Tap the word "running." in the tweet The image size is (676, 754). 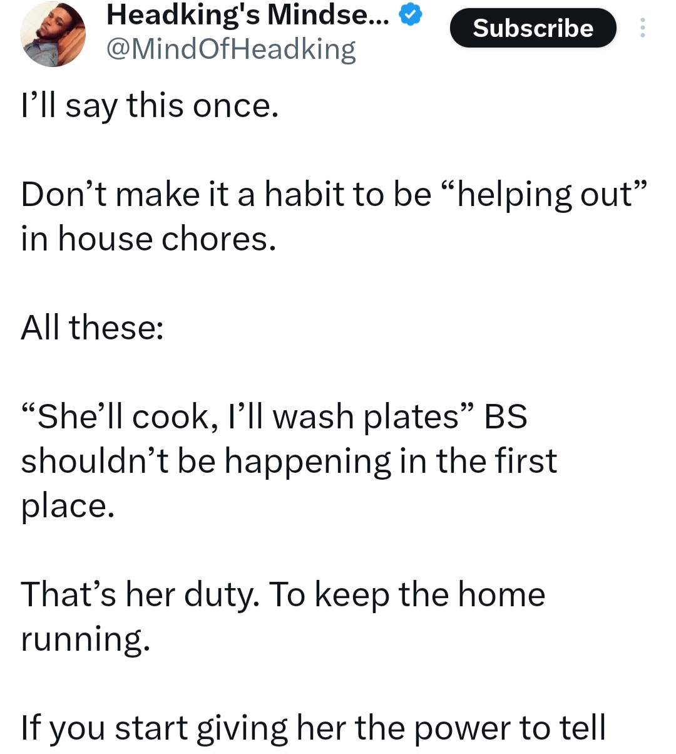tap(86, 639)
